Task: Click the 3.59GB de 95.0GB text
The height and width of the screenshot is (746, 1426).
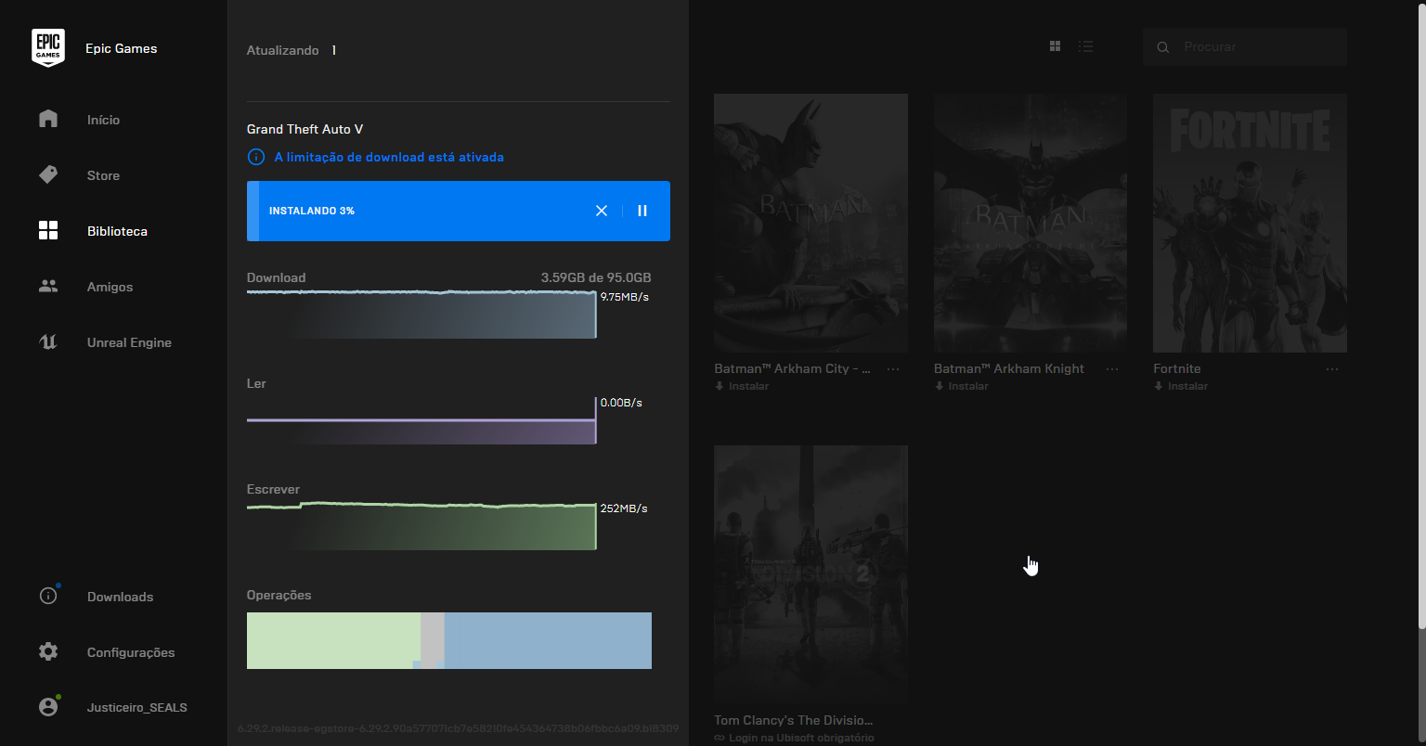Action: point(596,277)
